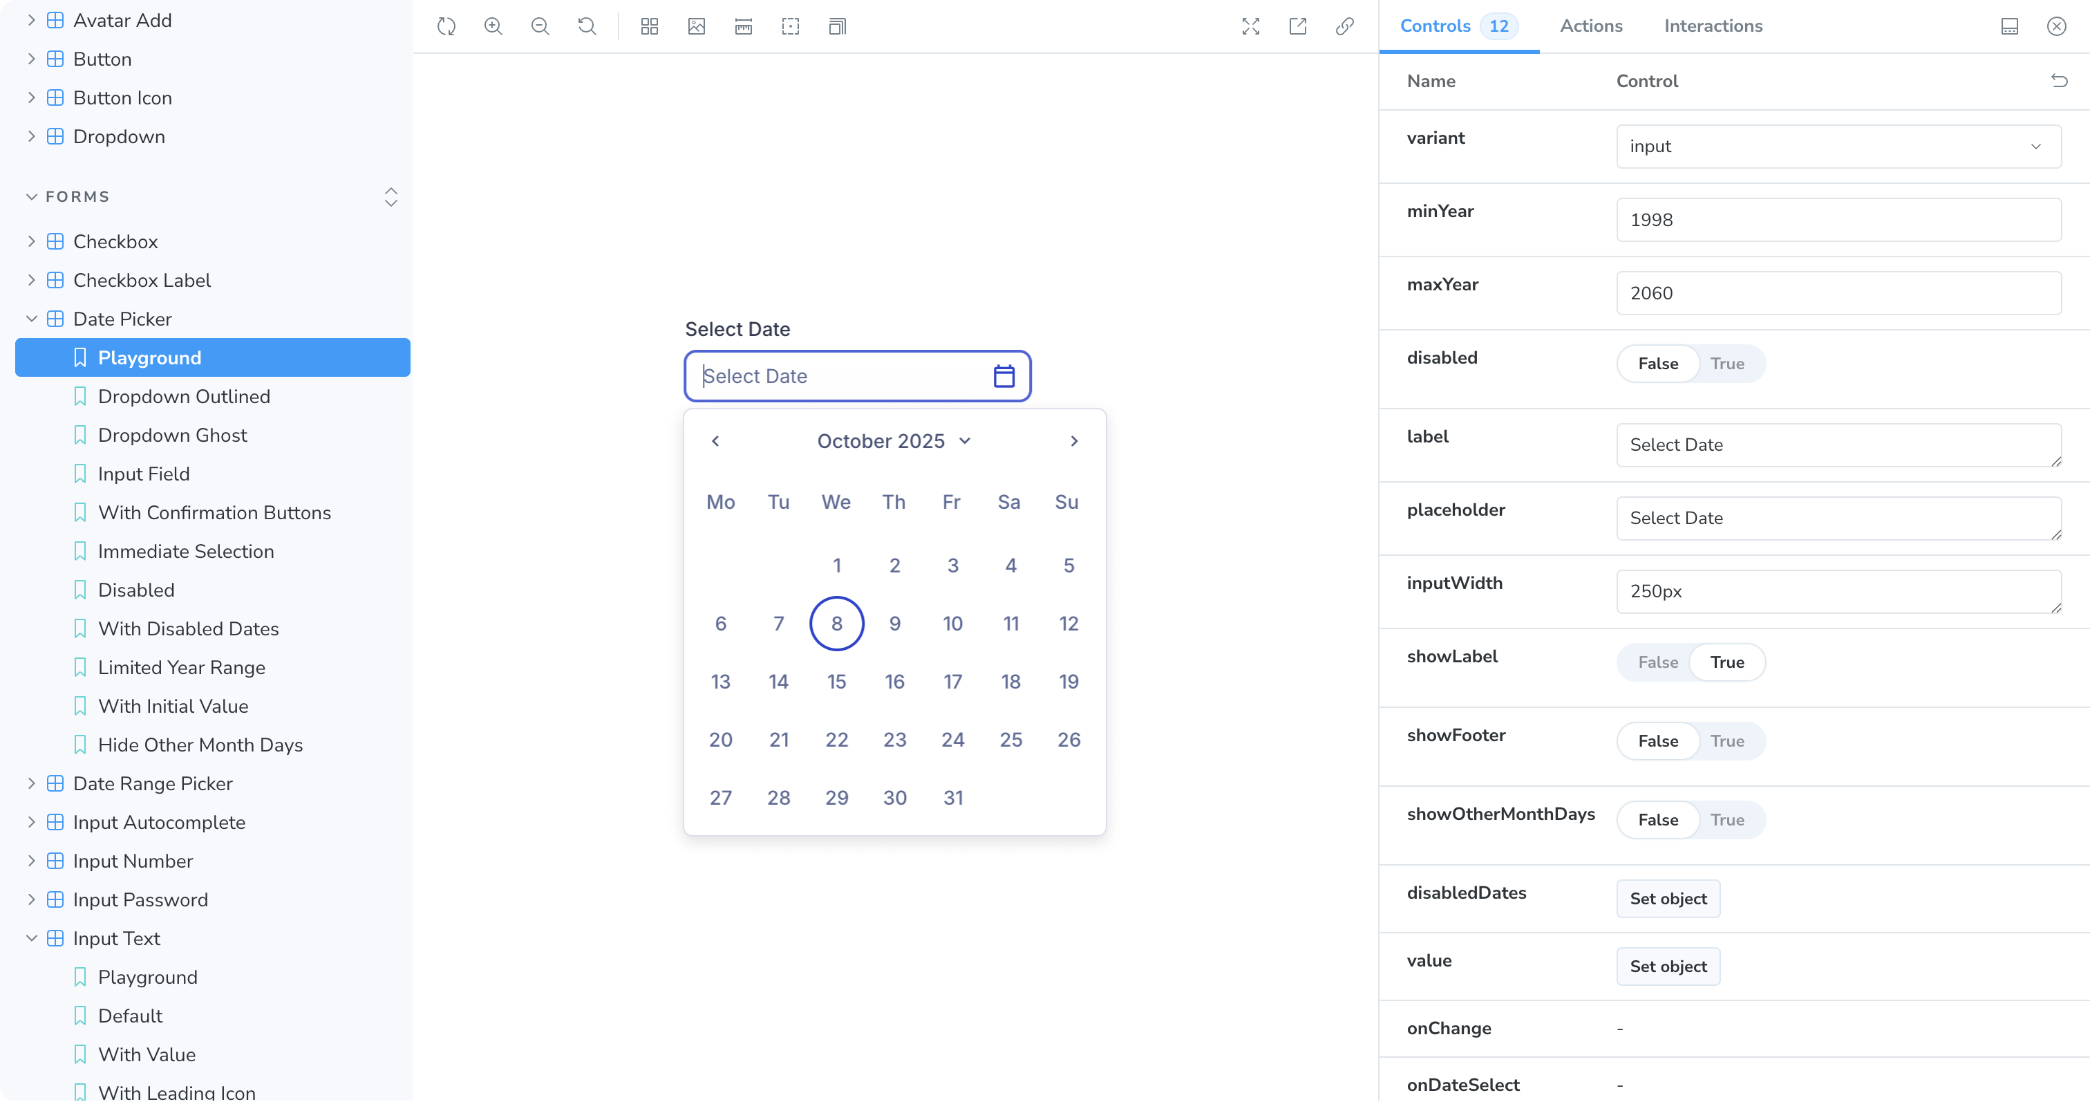Enable the measure tool icon

coord(742,26)
